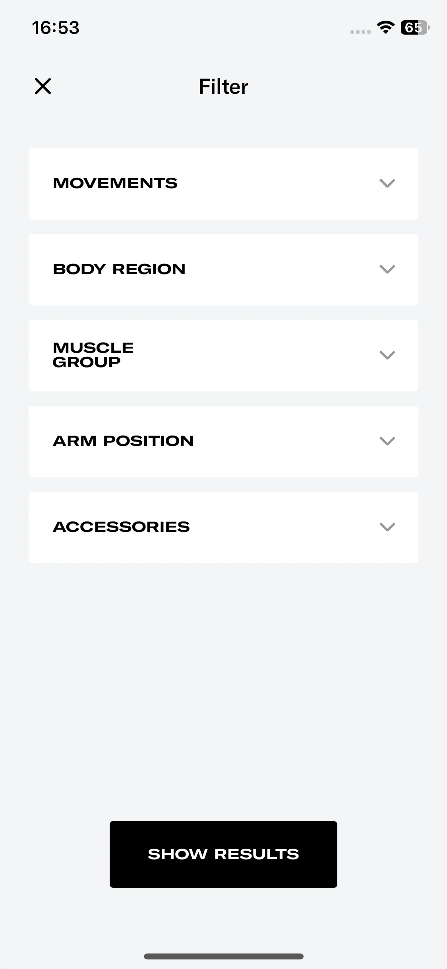
Task: Open the Accessories chevron arrow
Action: [387, 527]
